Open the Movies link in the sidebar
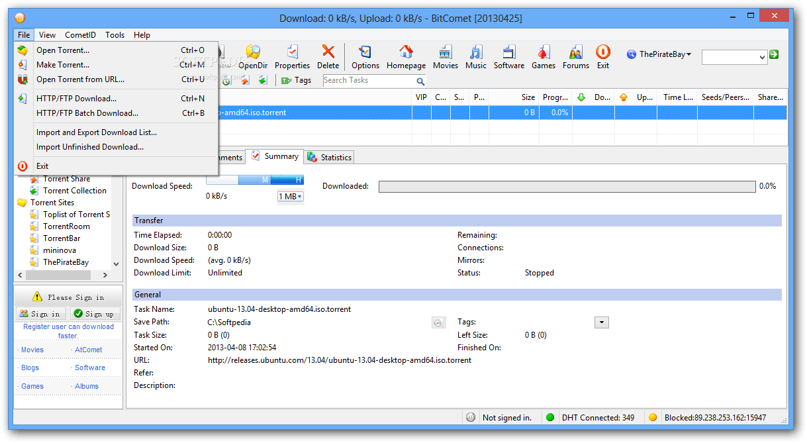 (32, 350)
